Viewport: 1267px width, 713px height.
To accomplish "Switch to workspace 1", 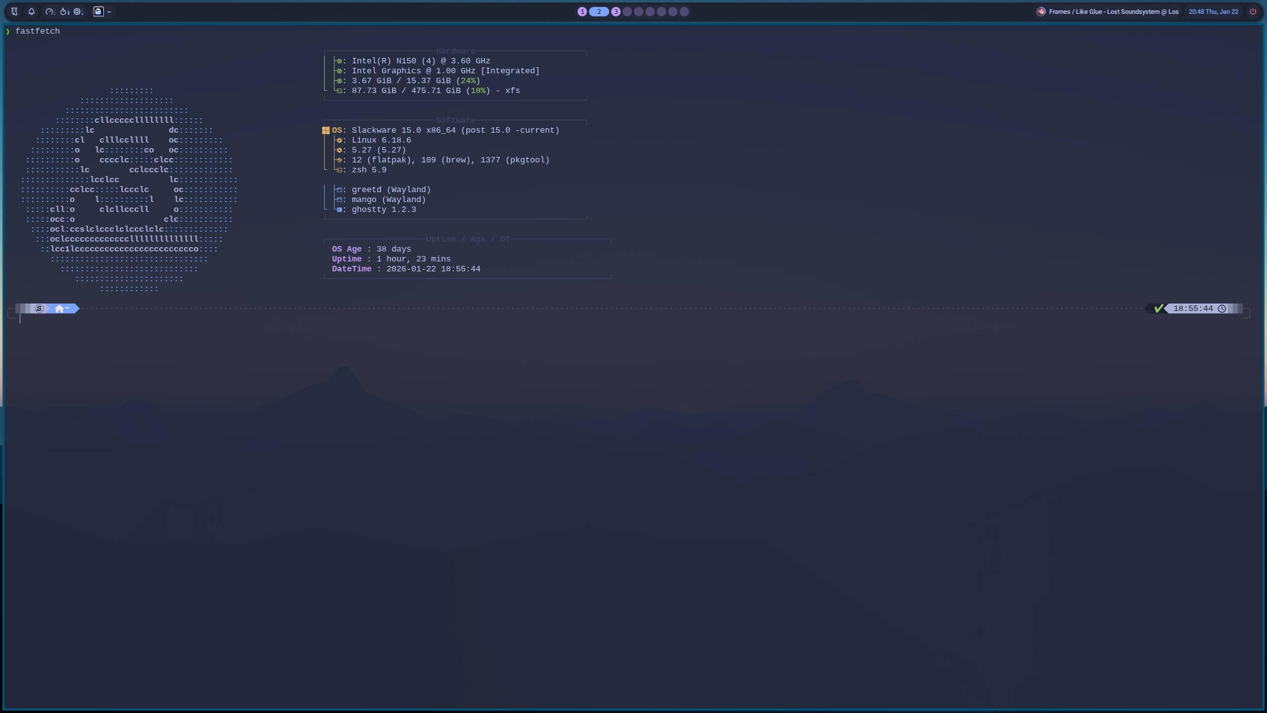I will [x=582, y=11].
